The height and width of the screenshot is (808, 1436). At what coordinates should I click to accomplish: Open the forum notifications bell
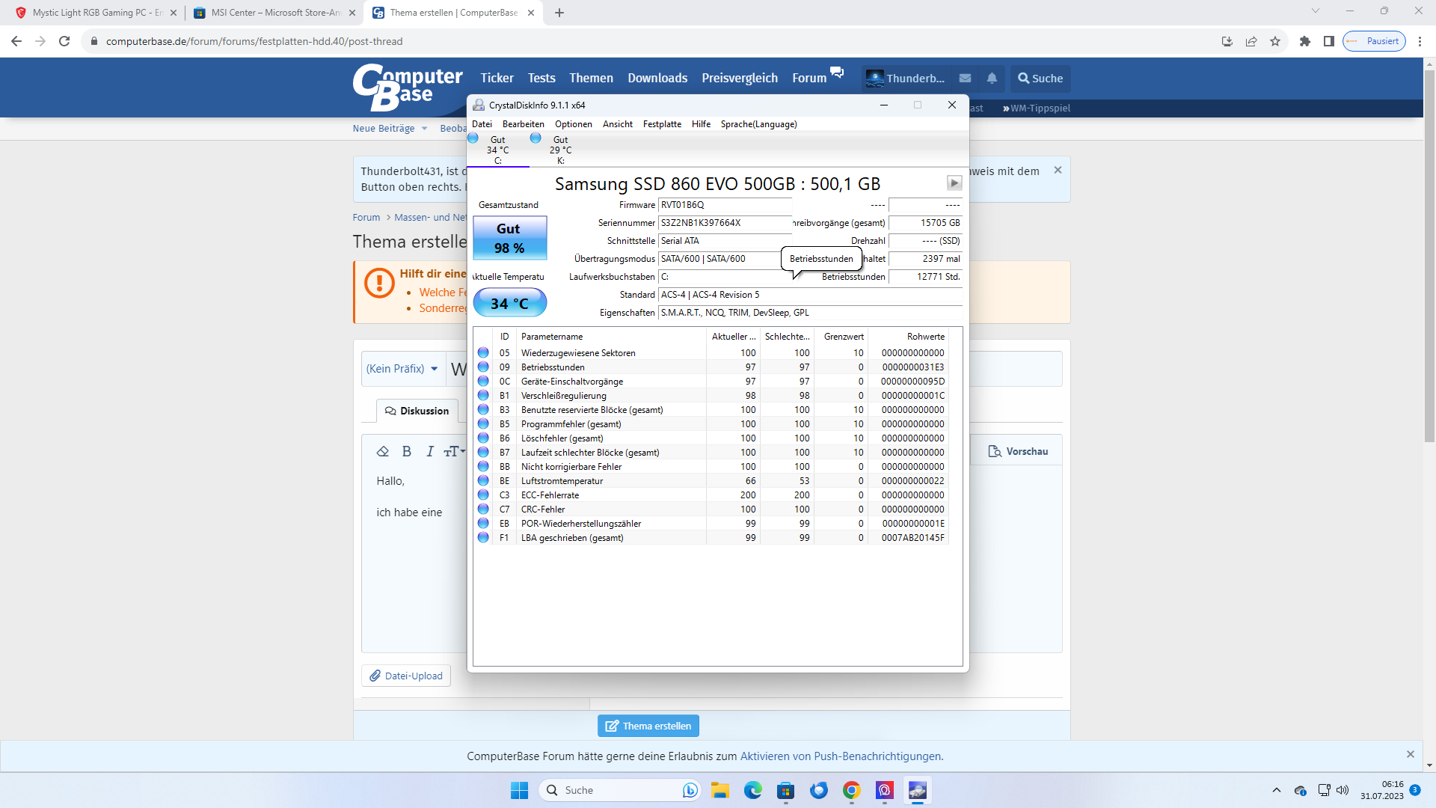click(x=992, y=79)
